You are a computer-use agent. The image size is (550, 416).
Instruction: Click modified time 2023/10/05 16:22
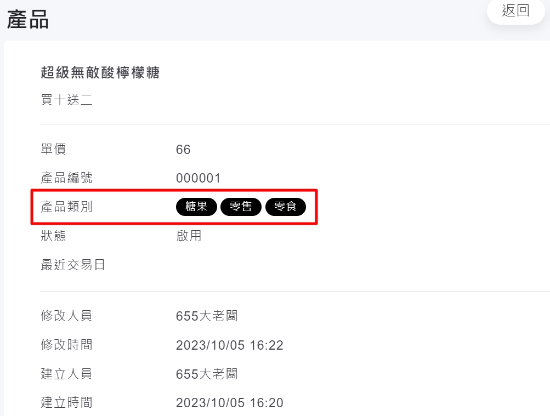[229, 345]
